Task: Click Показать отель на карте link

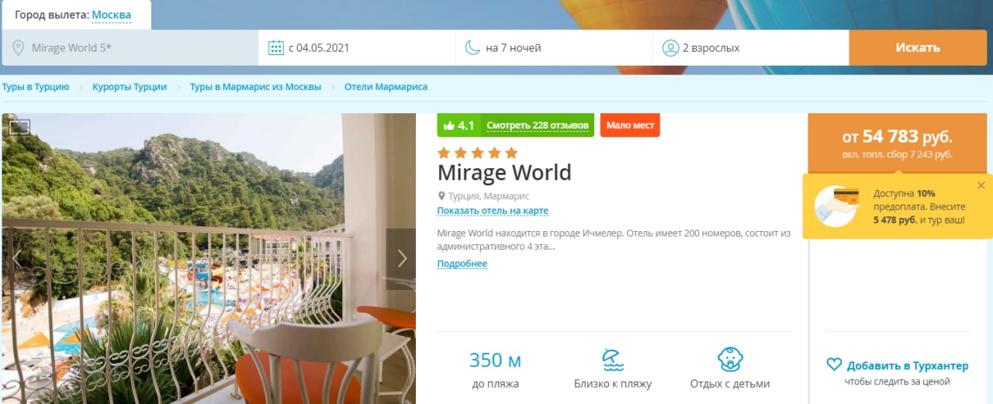Action: point(493,211)
